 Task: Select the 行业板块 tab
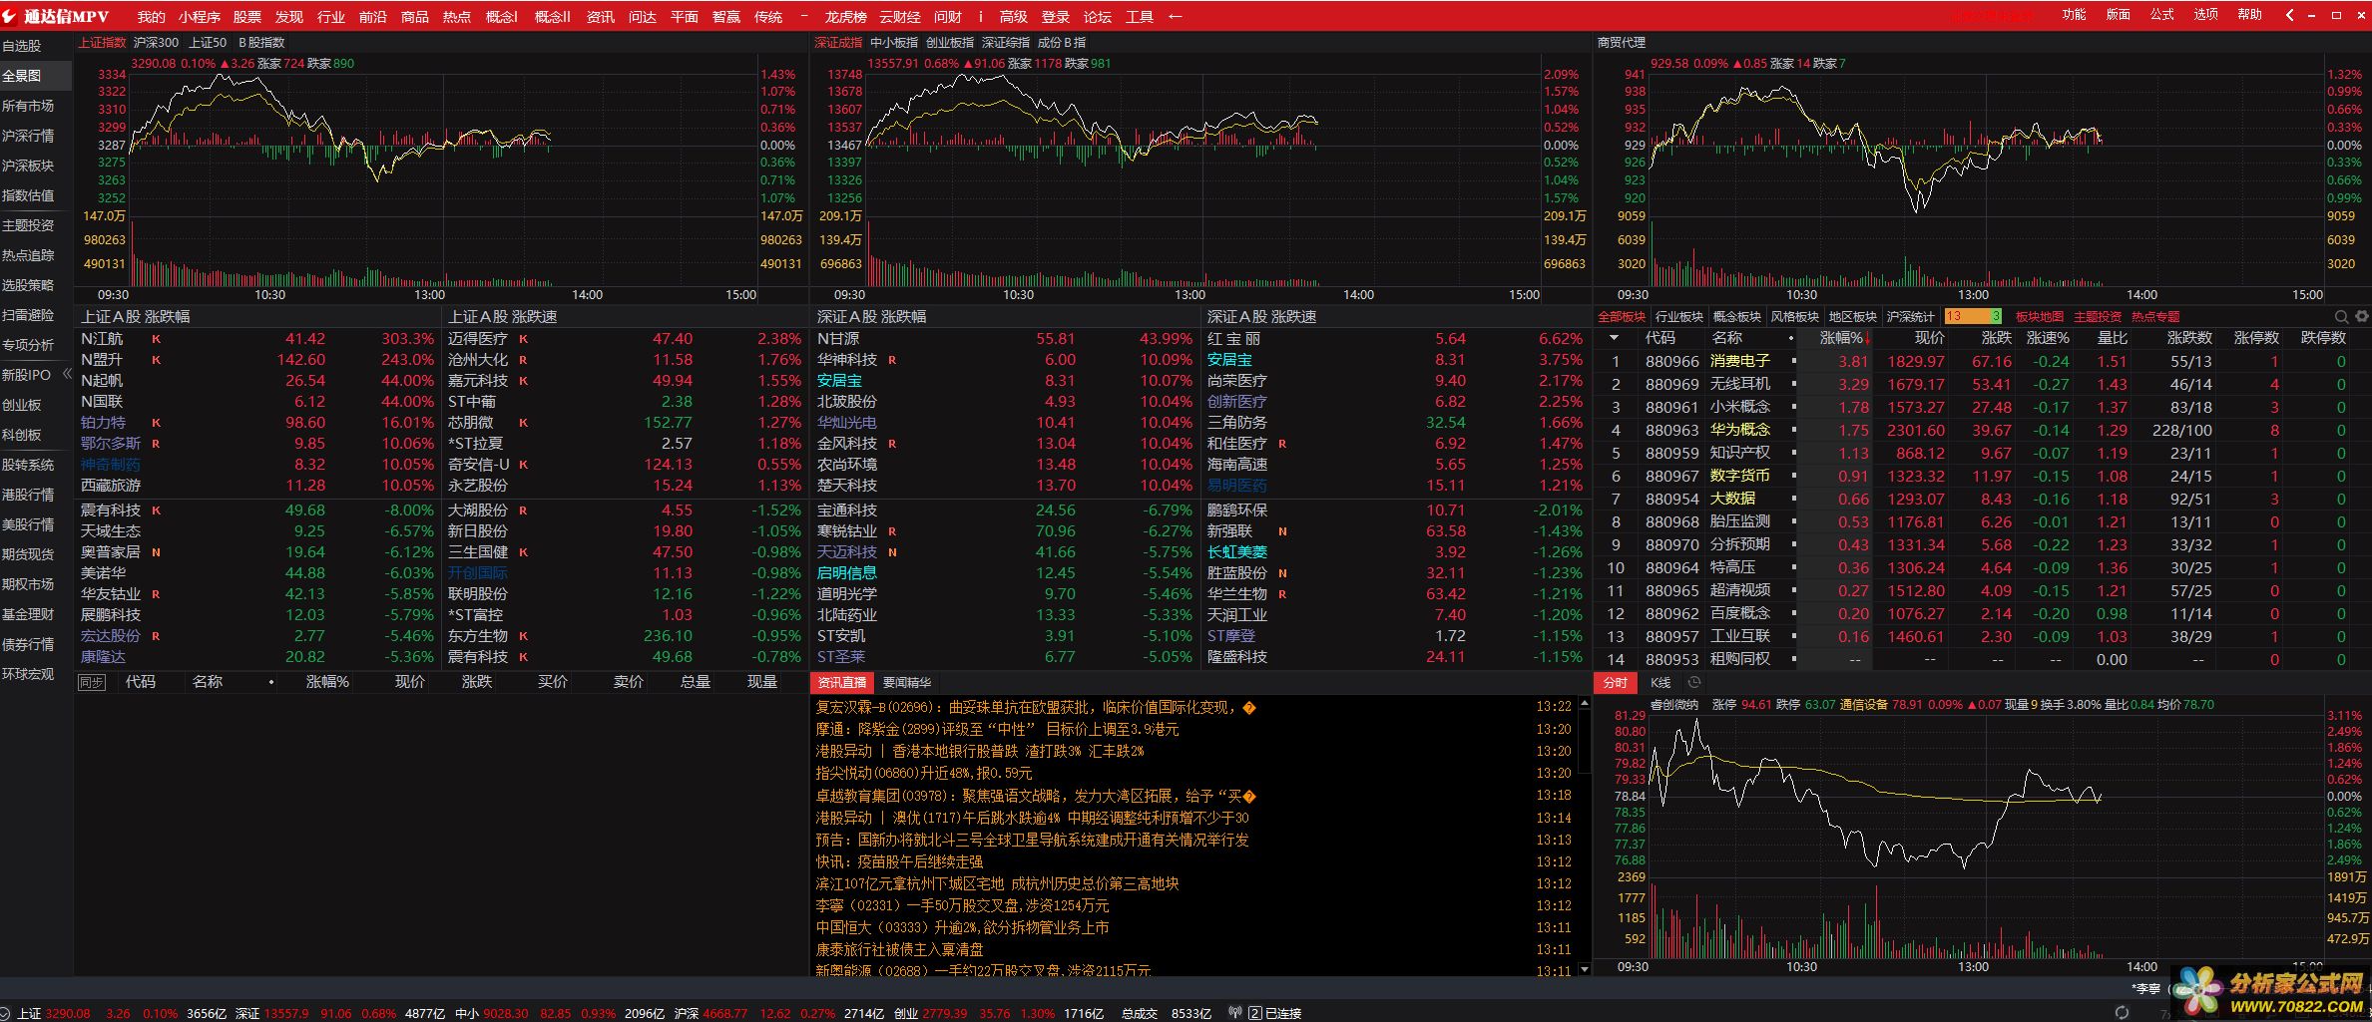tap(1679, 317)
